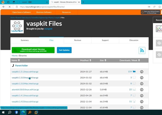Sort file list by Modified date

tap(86, 60)
